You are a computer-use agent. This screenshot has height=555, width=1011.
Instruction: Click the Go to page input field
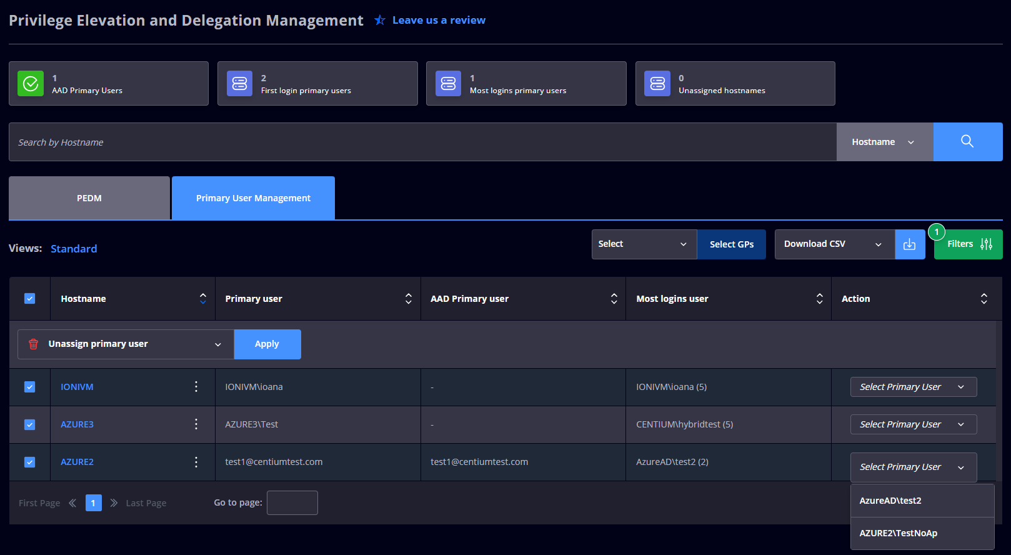point(292,503)
